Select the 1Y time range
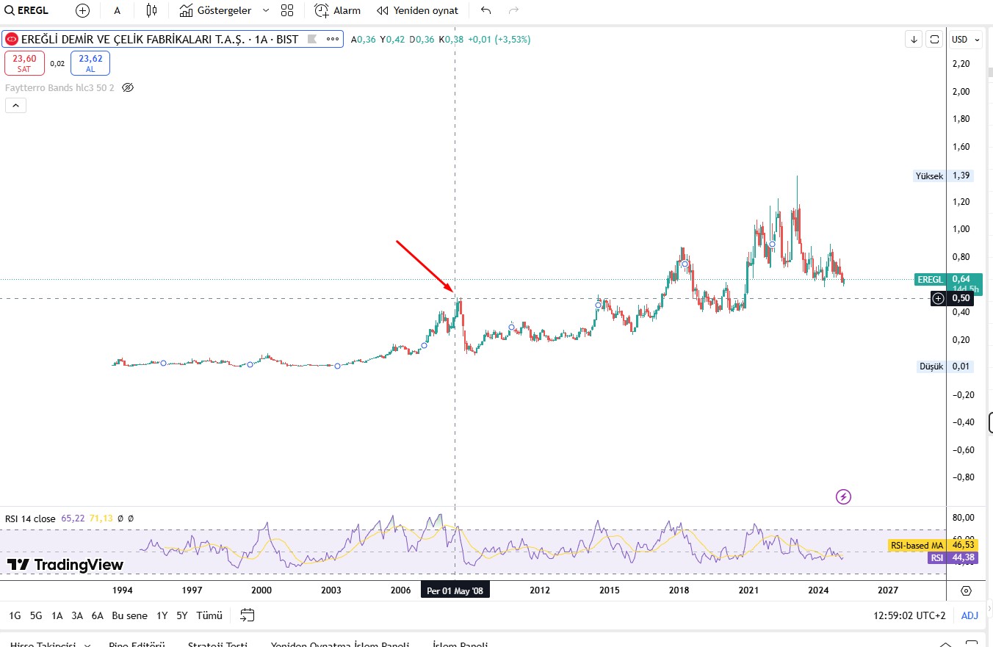The image size is (993, 647). [162, 615]
